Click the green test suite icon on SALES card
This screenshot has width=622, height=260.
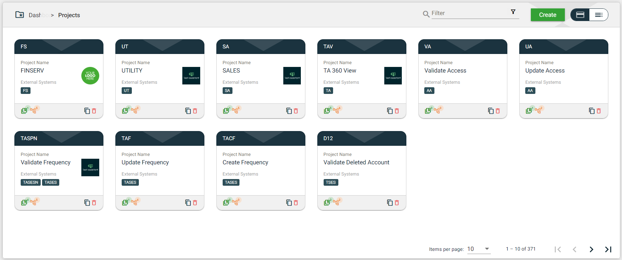coord(226,111)
